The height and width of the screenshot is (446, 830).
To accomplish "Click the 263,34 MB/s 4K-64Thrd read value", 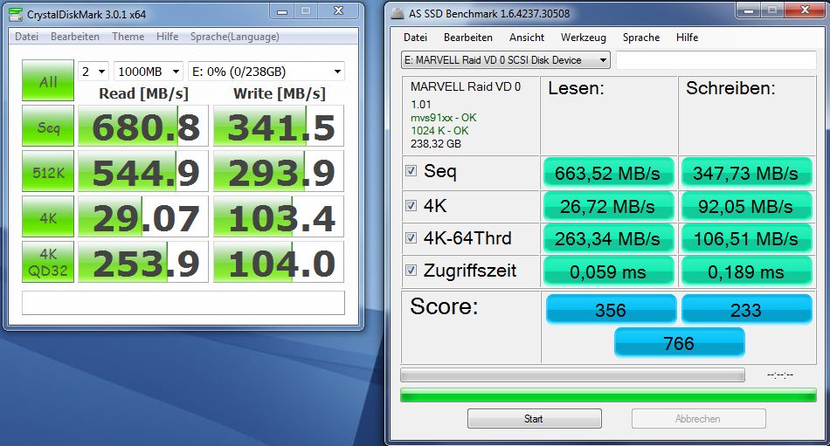I will click(609, 239).
